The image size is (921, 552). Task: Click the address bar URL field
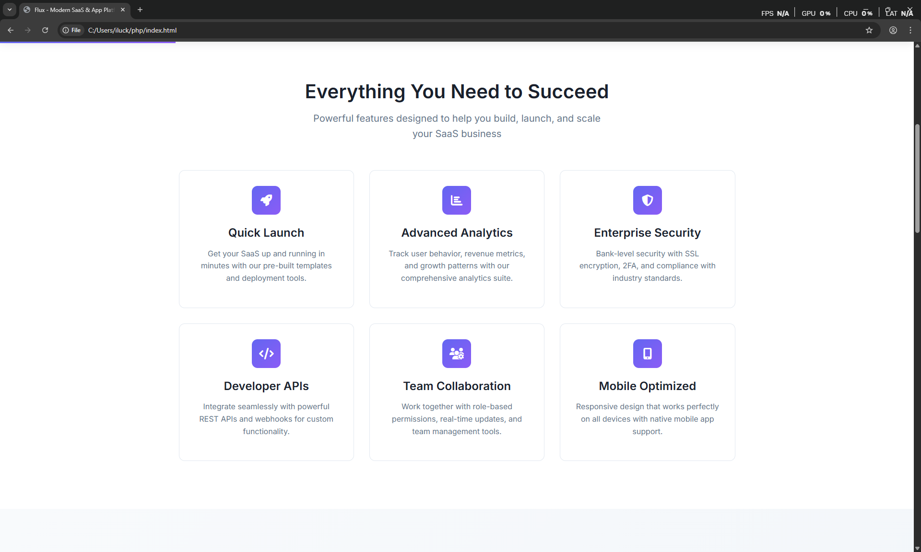pyautogui.click(x=336, y=30)
